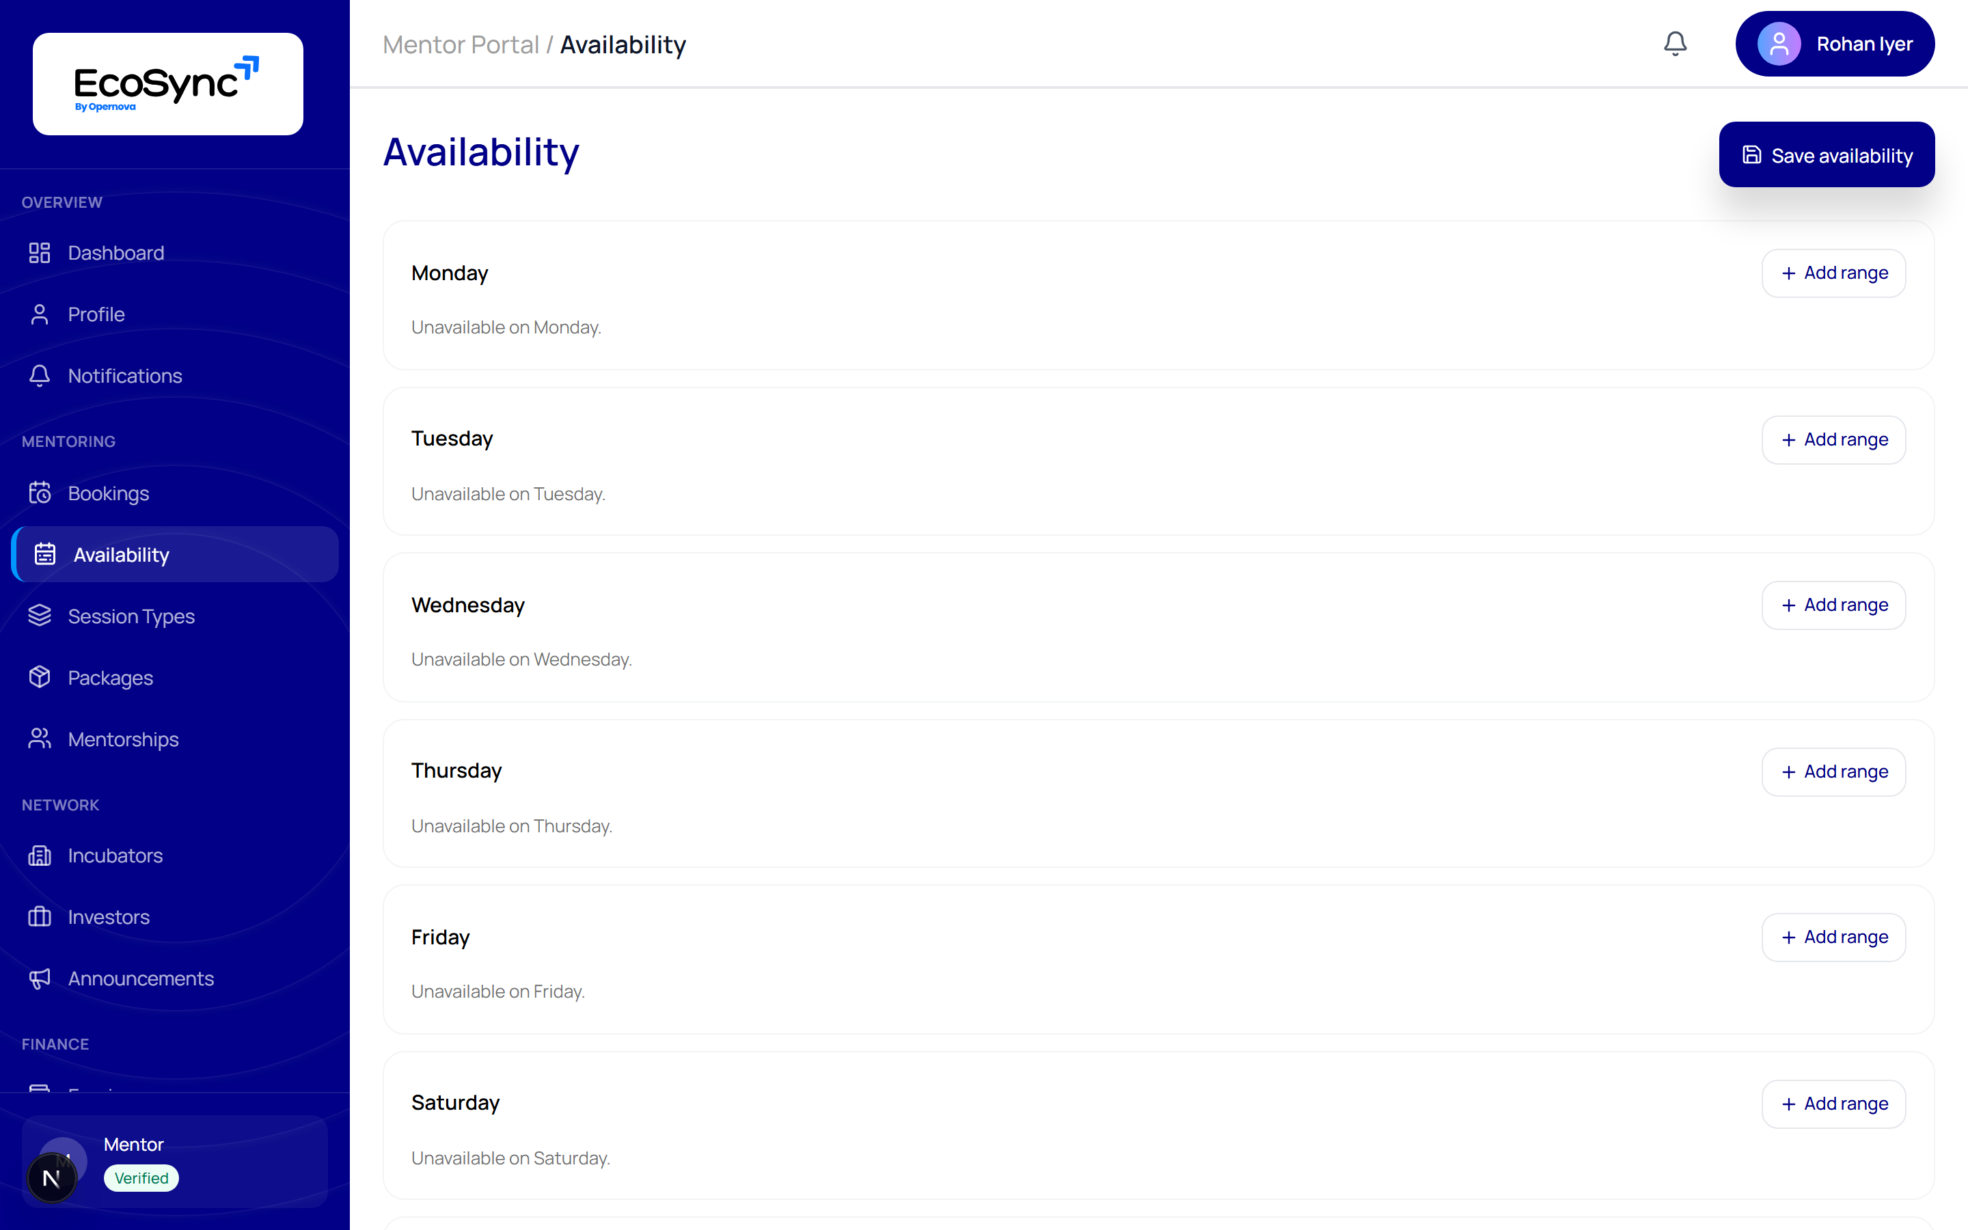Click the Dashboard grid icon in the sidebar
Screen dimensions: 1968x1230
tap(39, 253)
